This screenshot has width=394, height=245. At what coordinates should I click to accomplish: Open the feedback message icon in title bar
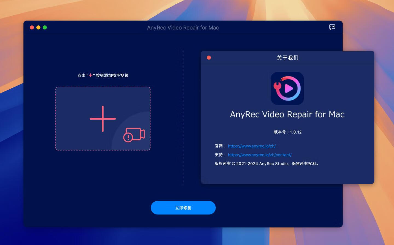click(332, 27)
